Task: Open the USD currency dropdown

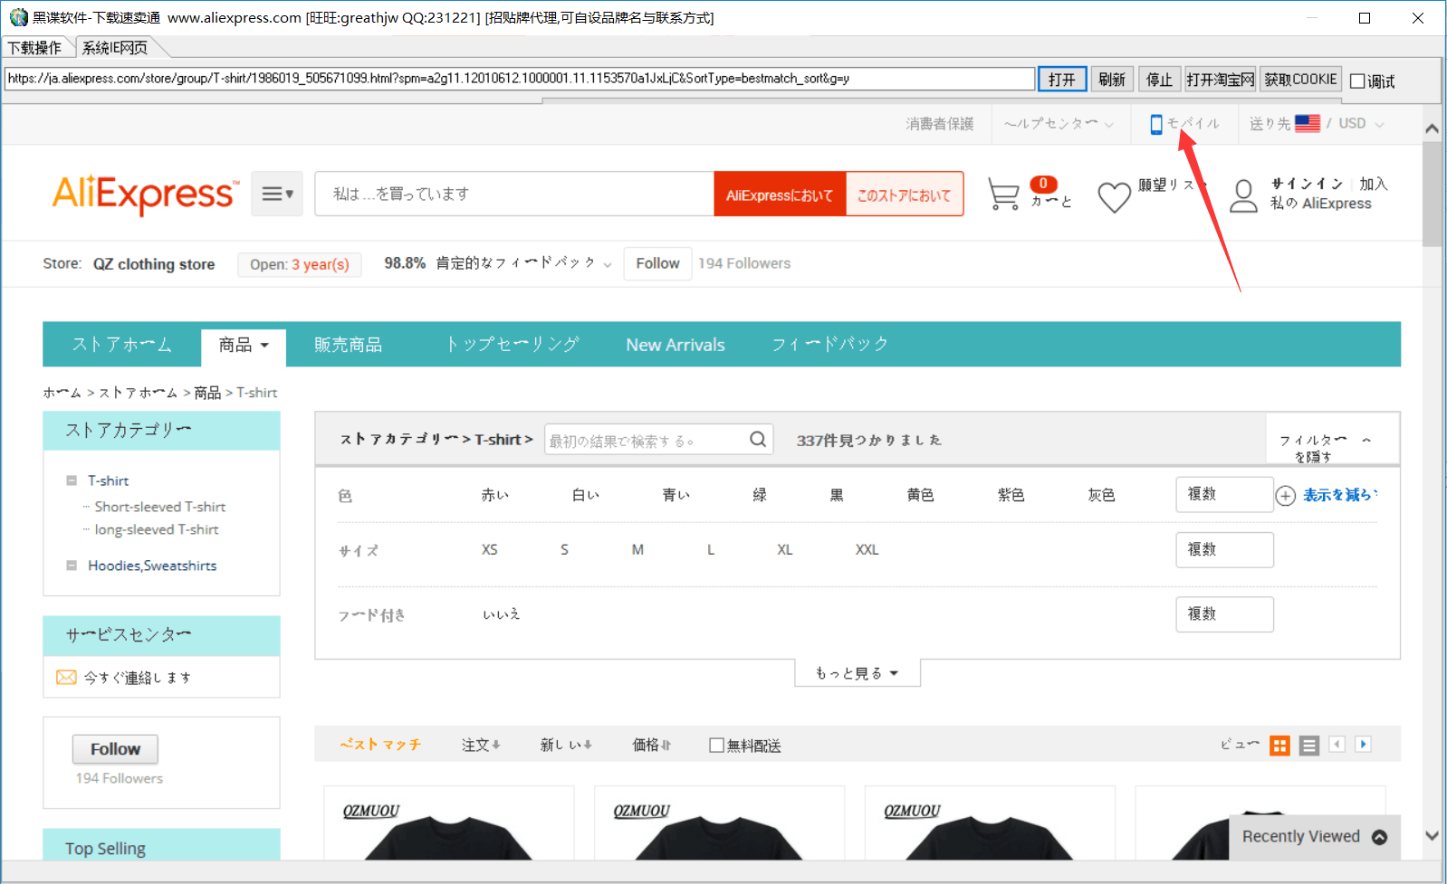Action: (1361, 124)
